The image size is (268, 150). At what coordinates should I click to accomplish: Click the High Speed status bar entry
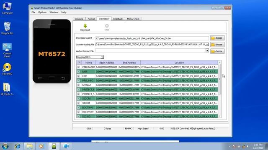tap(143, 129)
